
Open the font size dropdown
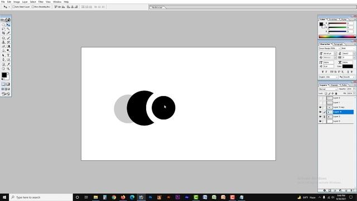pos(335,54)
